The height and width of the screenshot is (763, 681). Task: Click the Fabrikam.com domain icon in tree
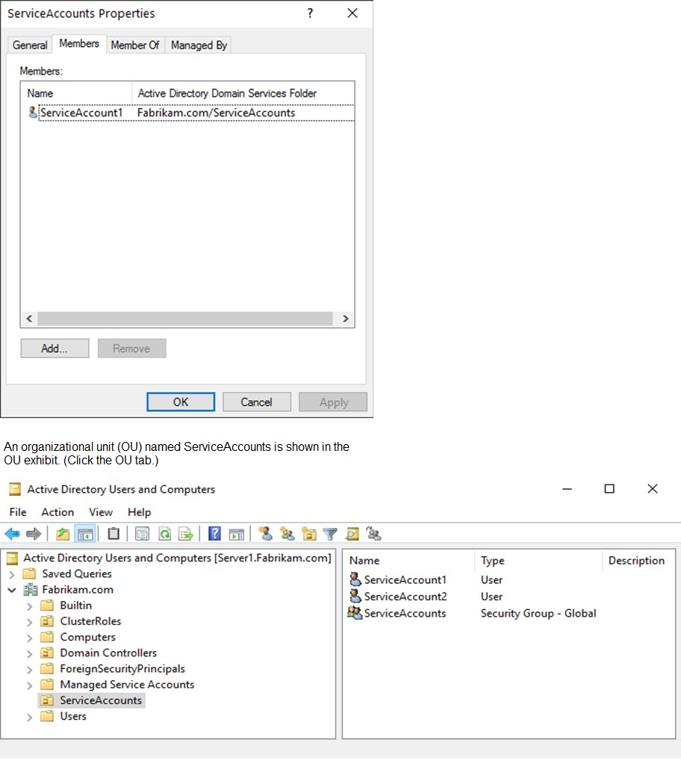click(31, 590)
